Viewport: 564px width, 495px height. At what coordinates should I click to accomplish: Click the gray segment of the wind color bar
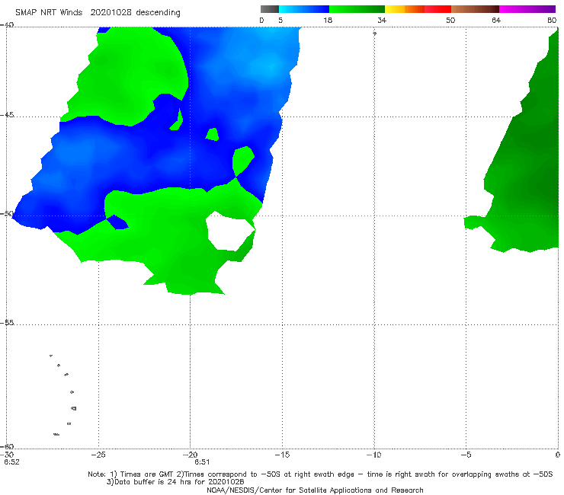(270, 9)
